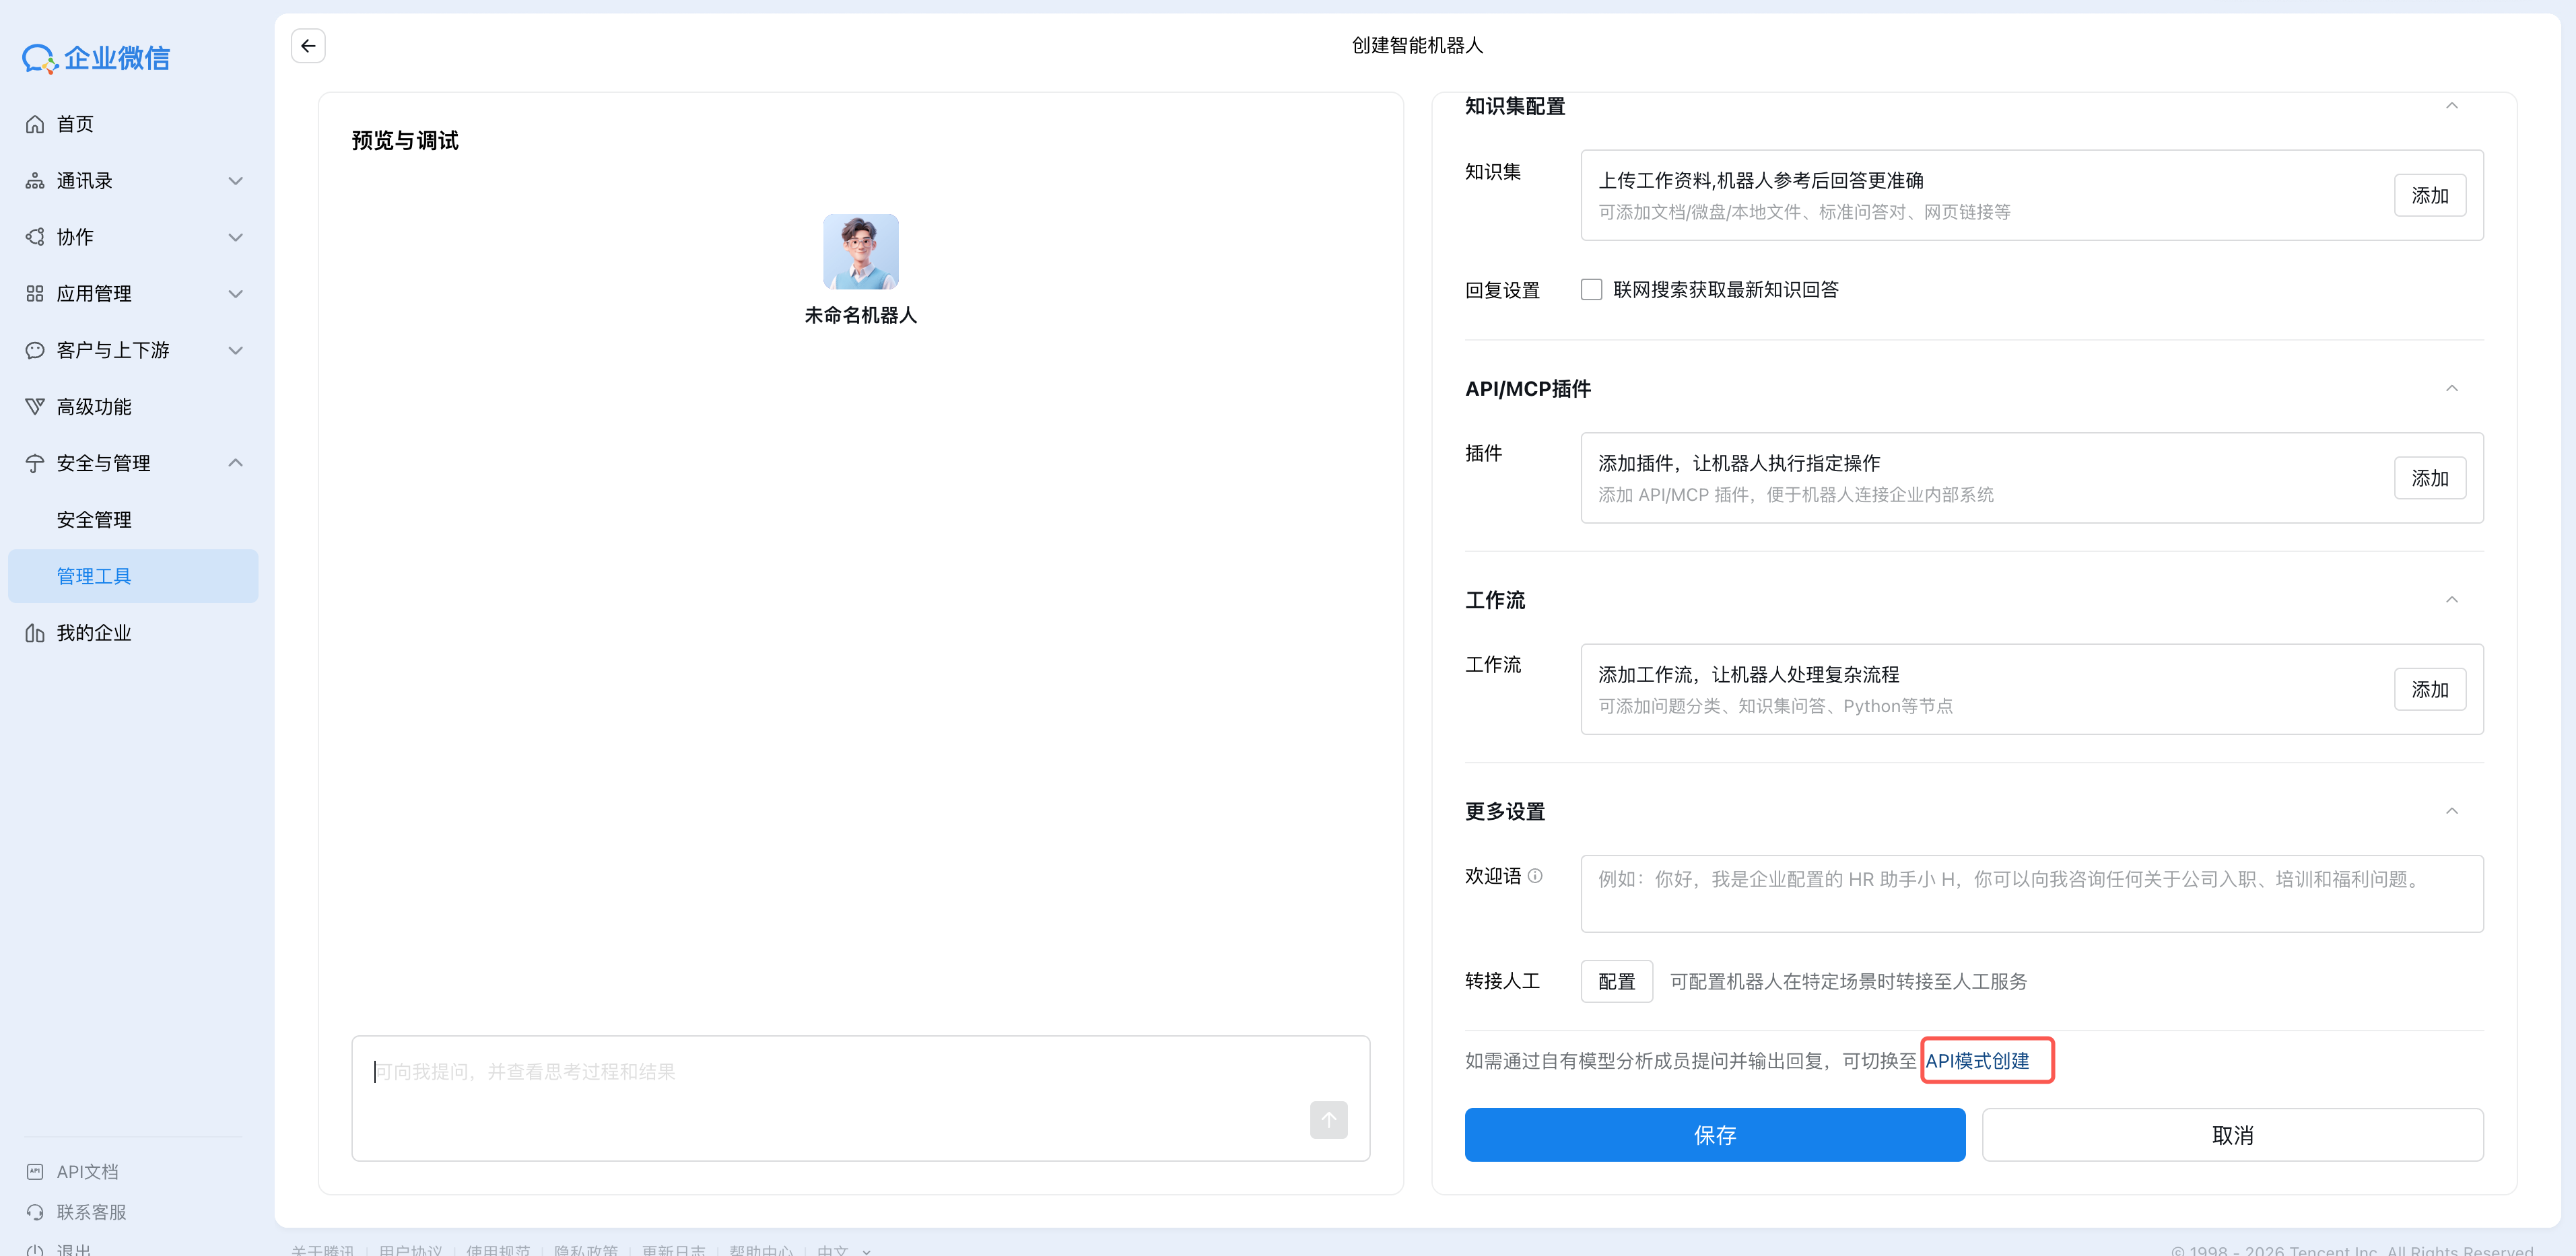Click the 欢迎语 text input field

coord(2031,893)
